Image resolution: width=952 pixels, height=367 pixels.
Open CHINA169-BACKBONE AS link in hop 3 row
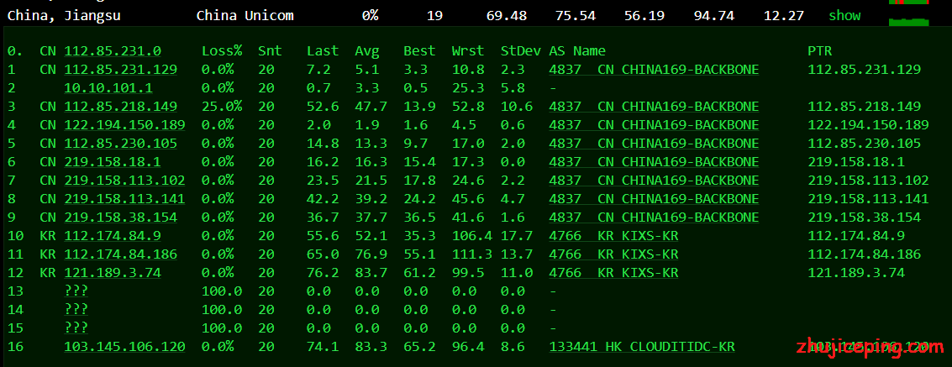pyautogui.click(x=654, y=107)
